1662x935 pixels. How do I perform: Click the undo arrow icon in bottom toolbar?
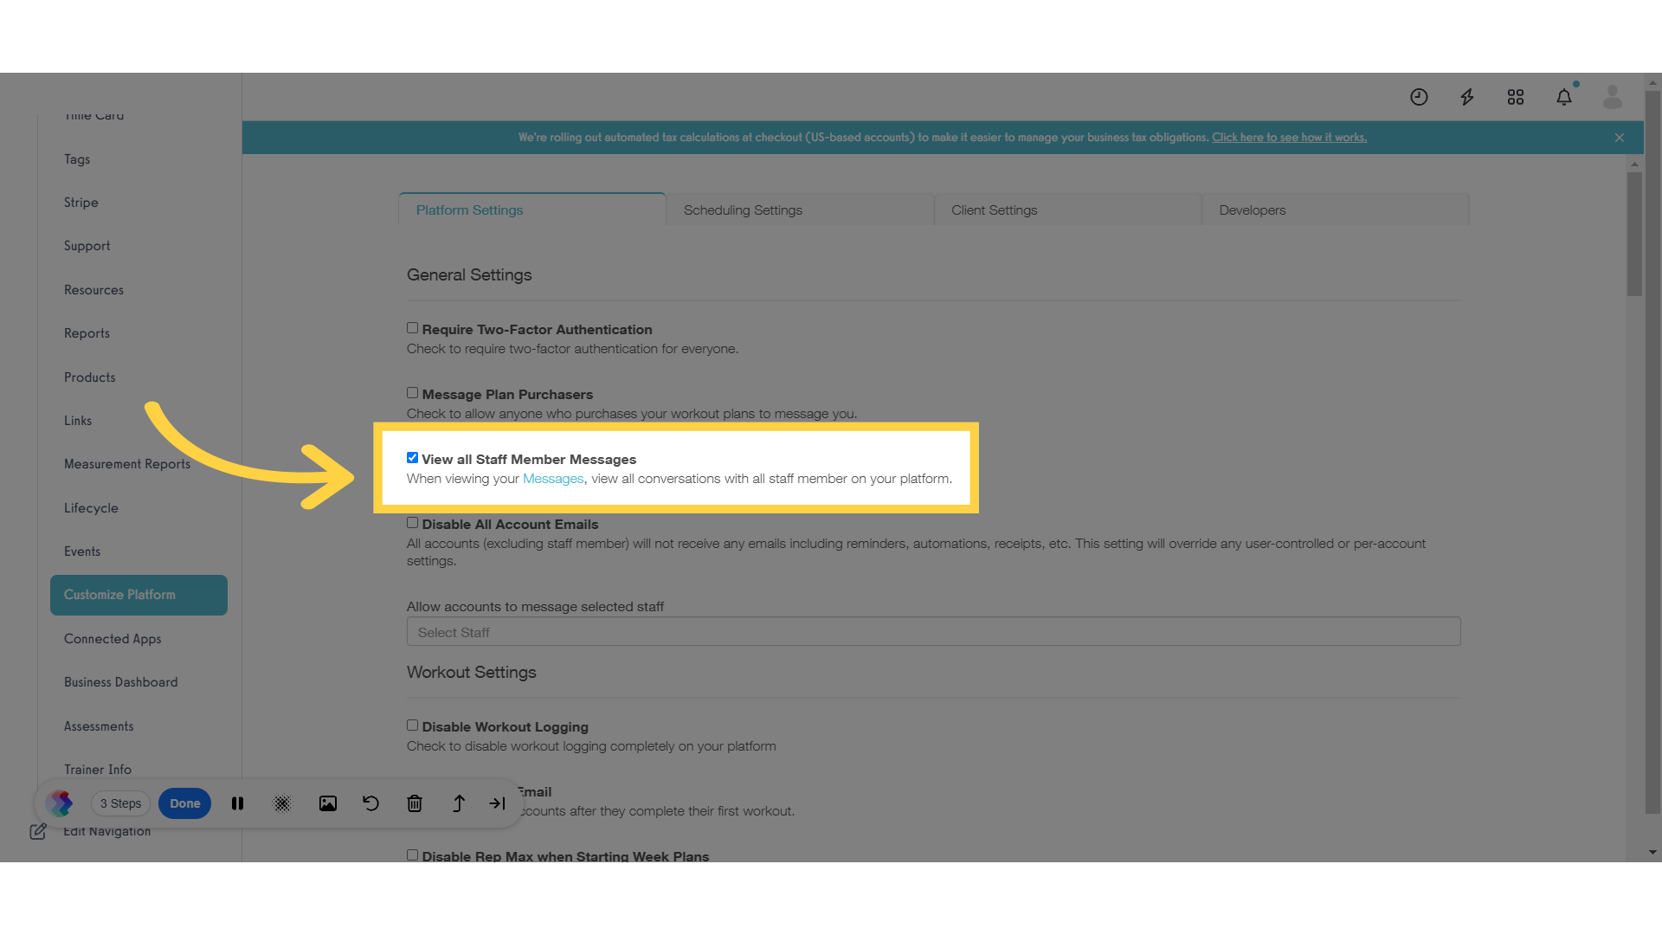[x=371, y=803]
